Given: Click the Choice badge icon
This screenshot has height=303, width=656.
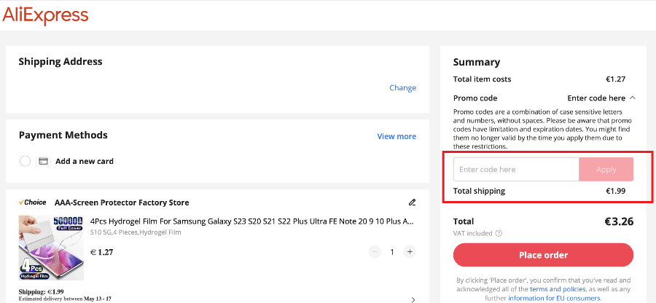Looking at the screenshot, I should pos(32,202).
